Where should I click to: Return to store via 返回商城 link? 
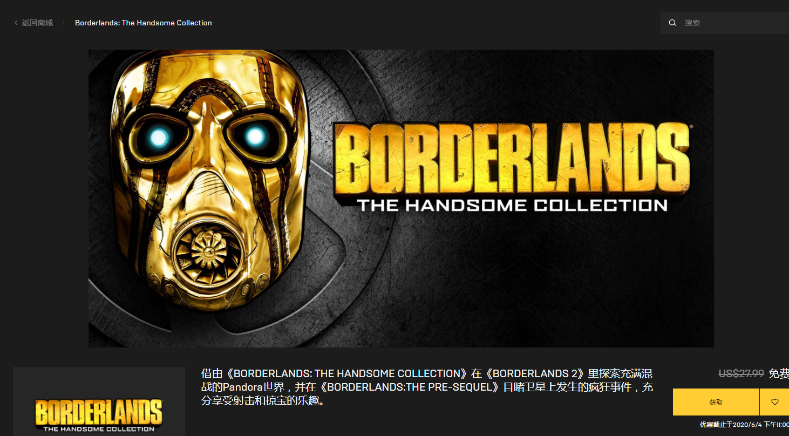(x=37, y=23)
